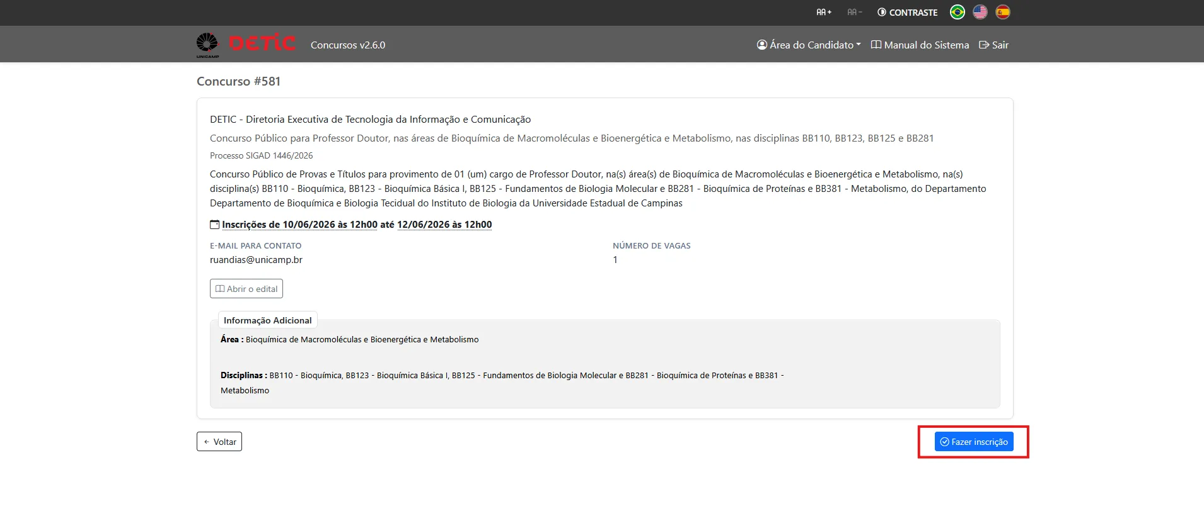The image size is (1204, 516).
Task: Choose the Spanish flag language
Action: pyautogui.click(x=1002, y=12)
